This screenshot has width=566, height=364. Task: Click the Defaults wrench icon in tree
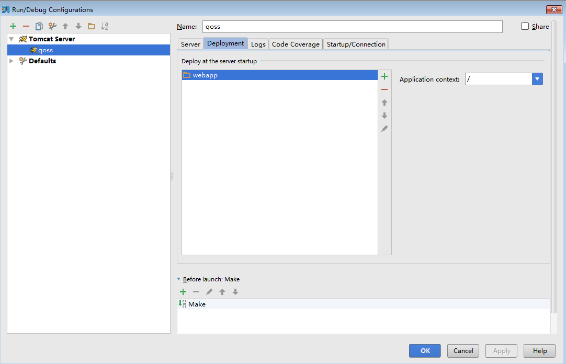click(23, 61)
